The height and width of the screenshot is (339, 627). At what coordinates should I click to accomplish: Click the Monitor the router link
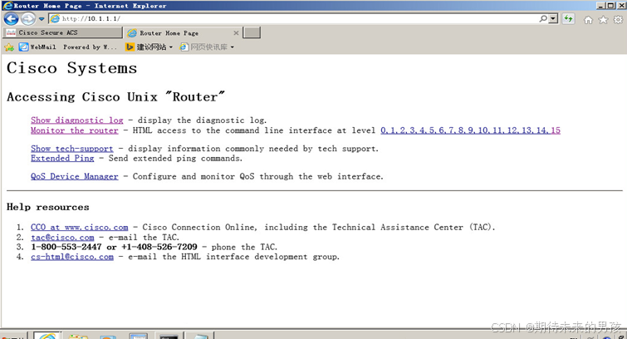click(75, 130)
